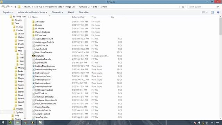Click Play all button
The height and width of the screenshot is (125, 222).
[x=71, y=12]
